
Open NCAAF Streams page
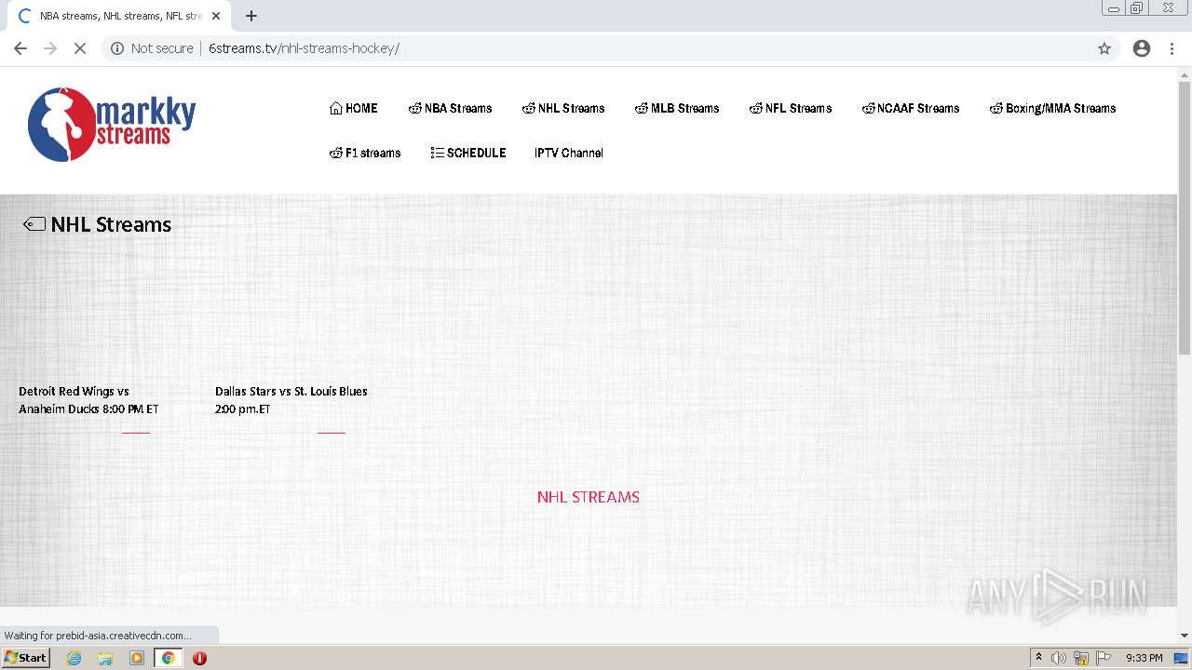[x=911, y=108]
